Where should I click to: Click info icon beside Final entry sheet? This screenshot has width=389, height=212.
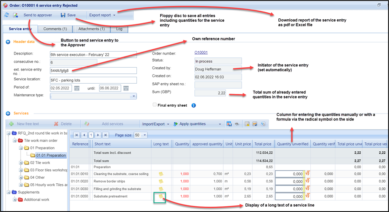pos(193,105)
